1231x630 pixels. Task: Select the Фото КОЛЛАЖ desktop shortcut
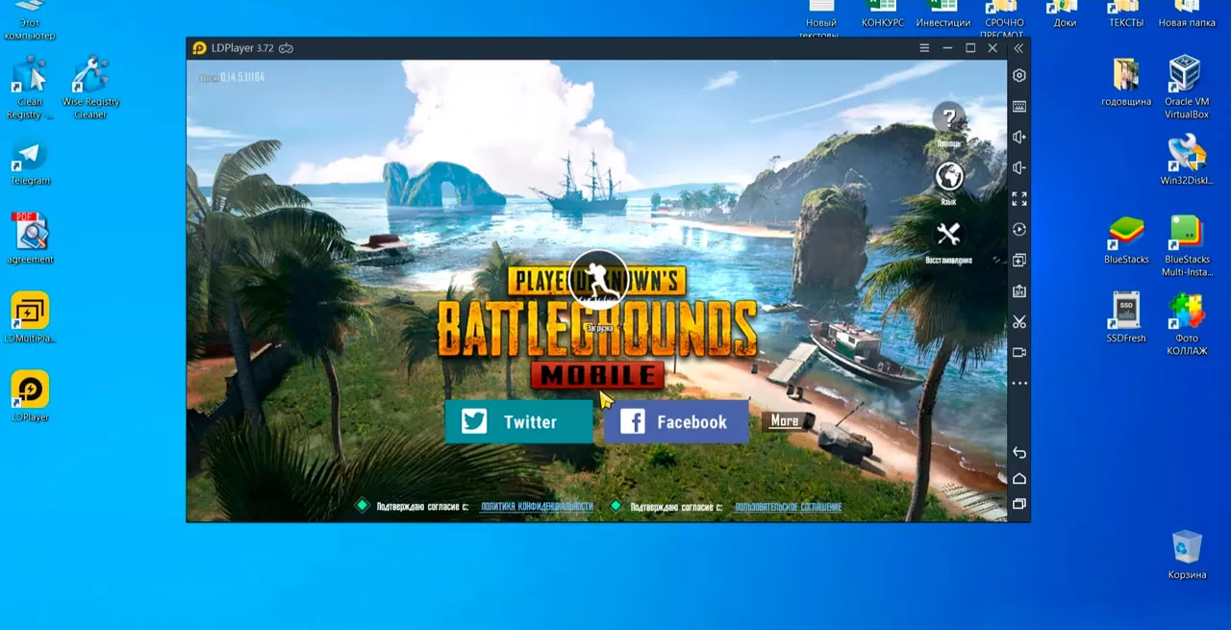[1187, 324]
